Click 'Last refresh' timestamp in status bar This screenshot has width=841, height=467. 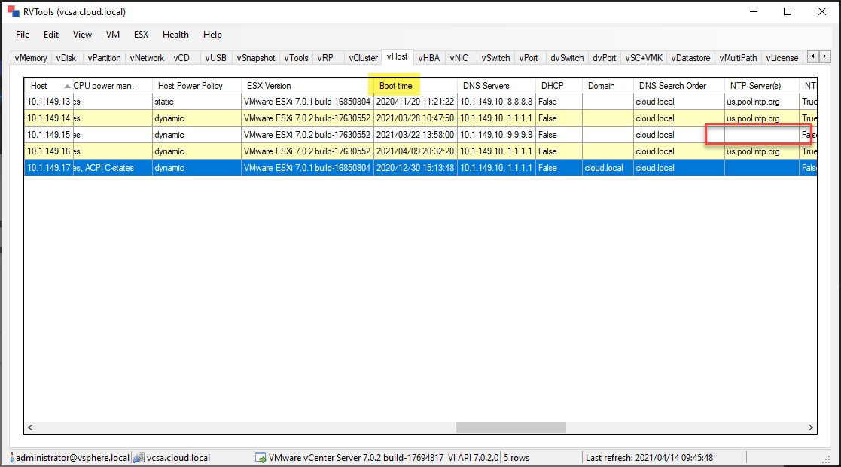point(649,458)
